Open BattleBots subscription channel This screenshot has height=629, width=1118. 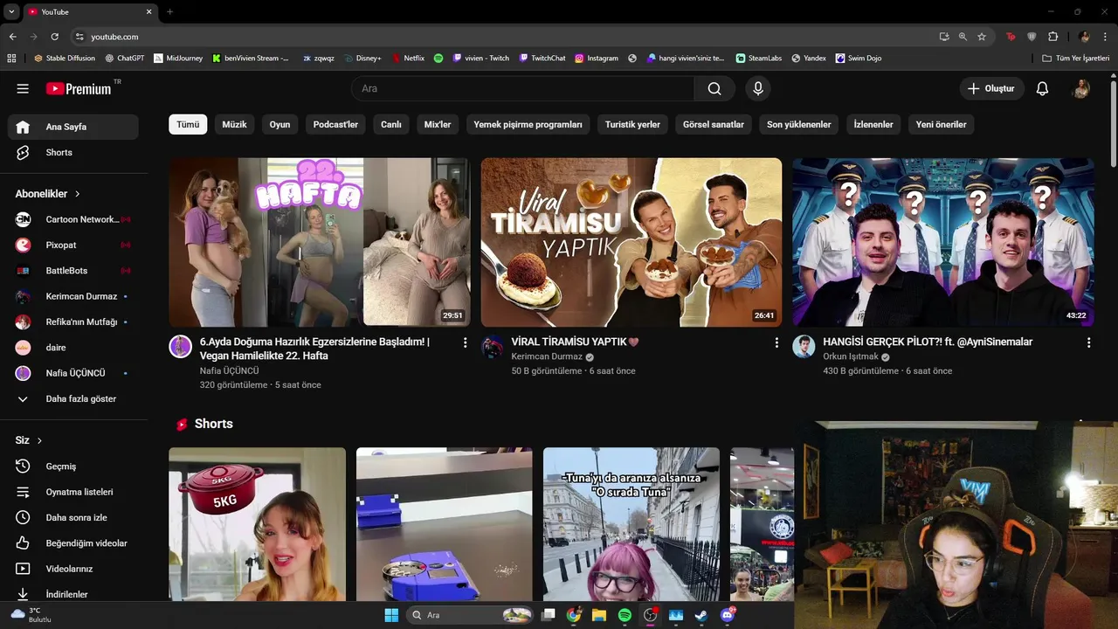pyautogui.click(x=73, y=271)
